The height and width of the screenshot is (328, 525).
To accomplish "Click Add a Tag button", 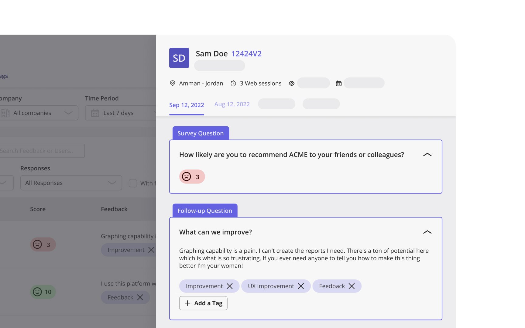I will [203, 303].
